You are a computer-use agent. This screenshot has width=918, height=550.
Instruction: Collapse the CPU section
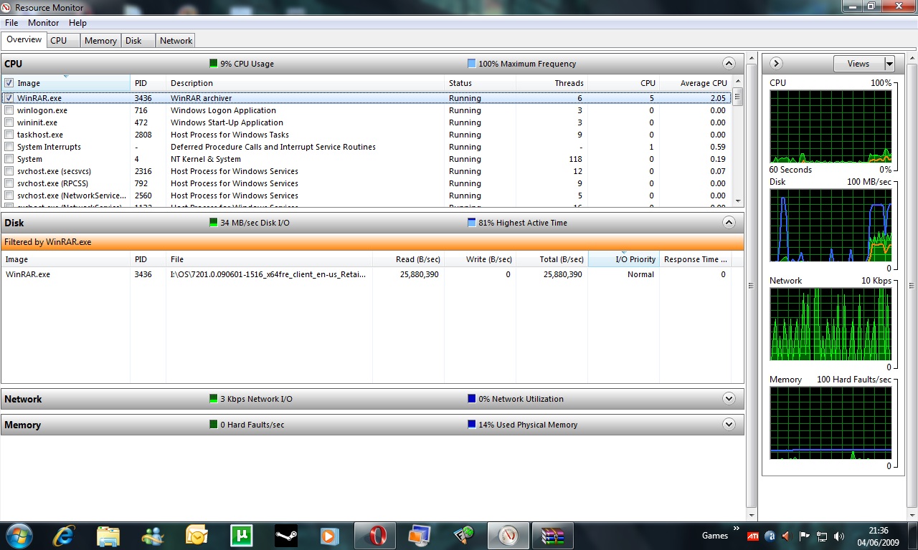(x=729, y=63)
